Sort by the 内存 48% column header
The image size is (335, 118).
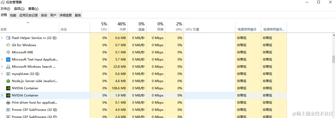(x=118, y=27)
